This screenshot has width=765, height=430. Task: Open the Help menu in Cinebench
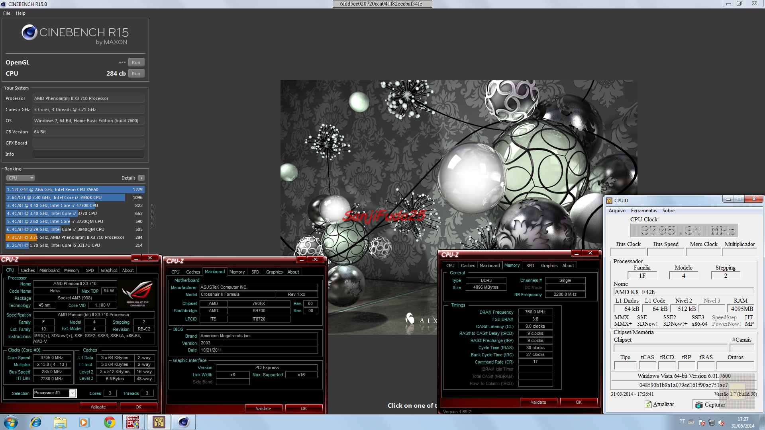pos(21,13)
